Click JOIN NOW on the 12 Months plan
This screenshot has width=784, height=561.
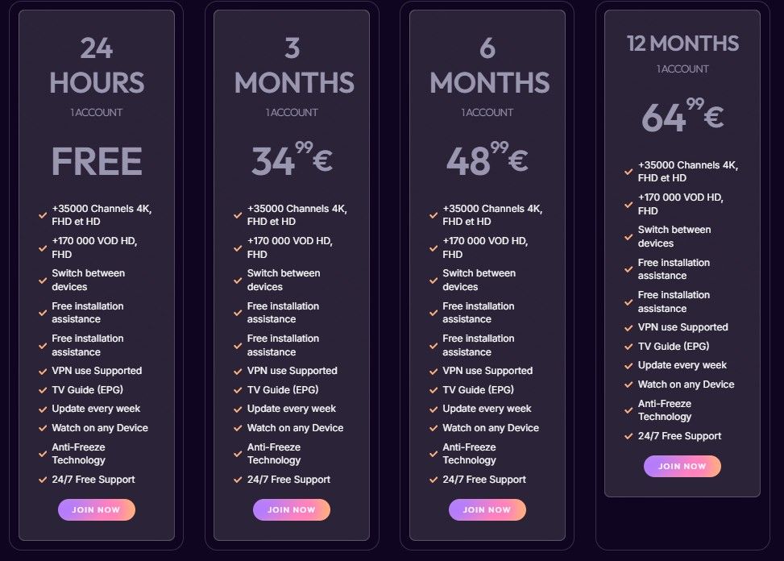682,466
